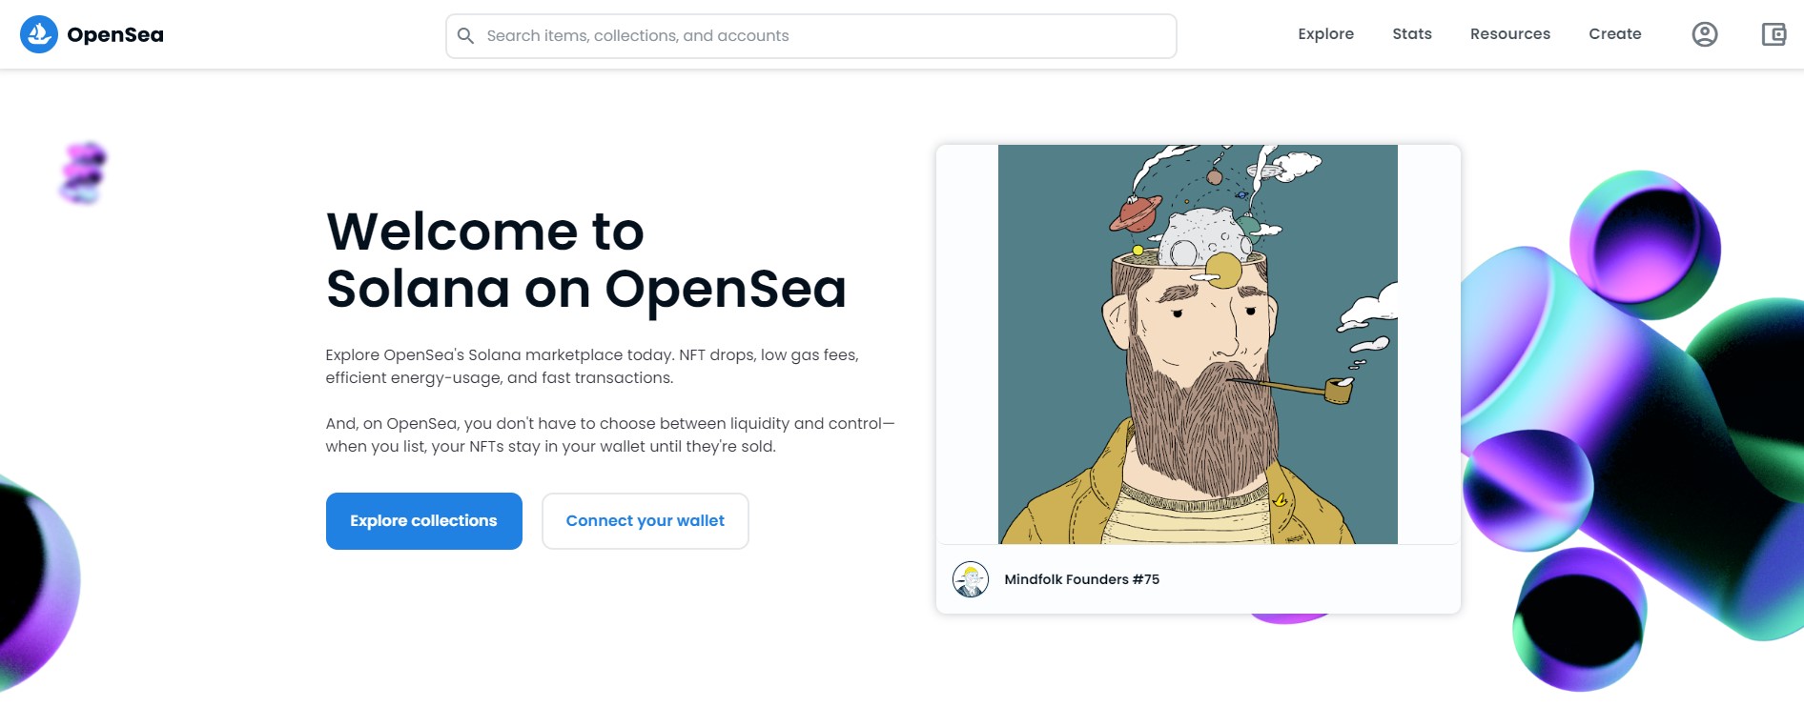The width and height of the screenshot is (1804, 727).
Task: Expand the Resources menu
Action: pos(1509,34)
